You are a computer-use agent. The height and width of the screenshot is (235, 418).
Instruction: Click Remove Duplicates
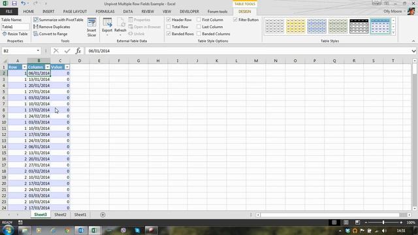(x=52, y=27)
